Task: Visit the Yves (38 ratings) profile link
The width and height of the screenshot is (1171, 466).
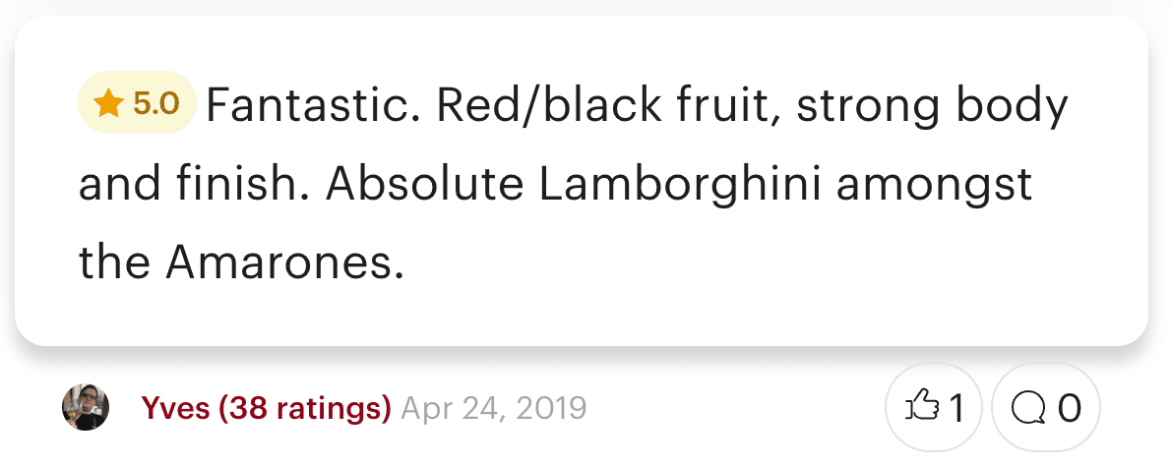Action: tap(266, 408)
